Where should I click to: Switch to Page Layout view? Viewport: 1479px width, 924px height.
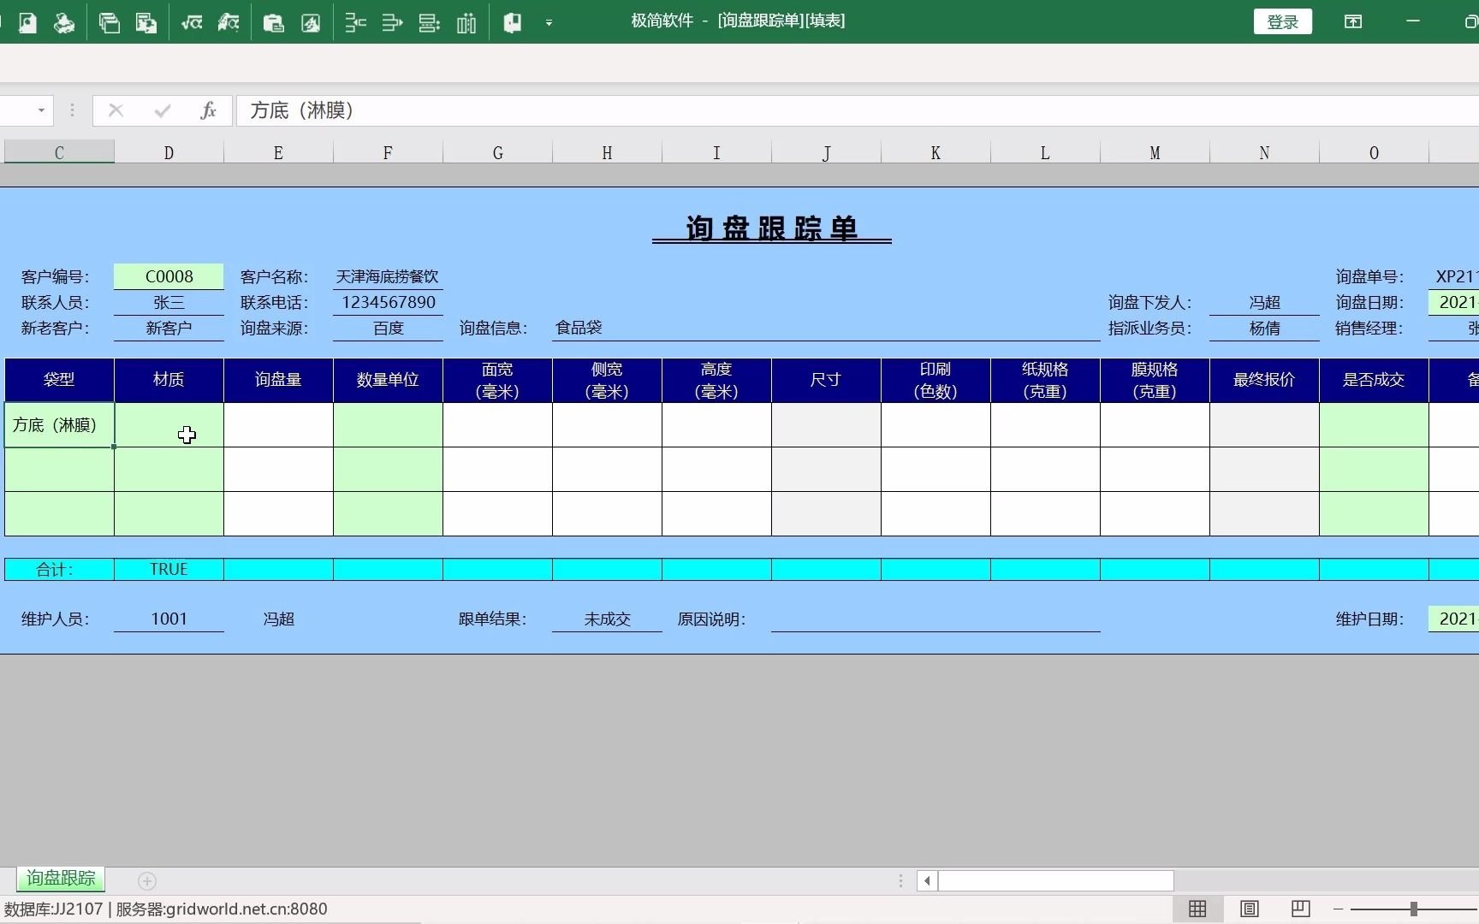tap(1249, 909)
